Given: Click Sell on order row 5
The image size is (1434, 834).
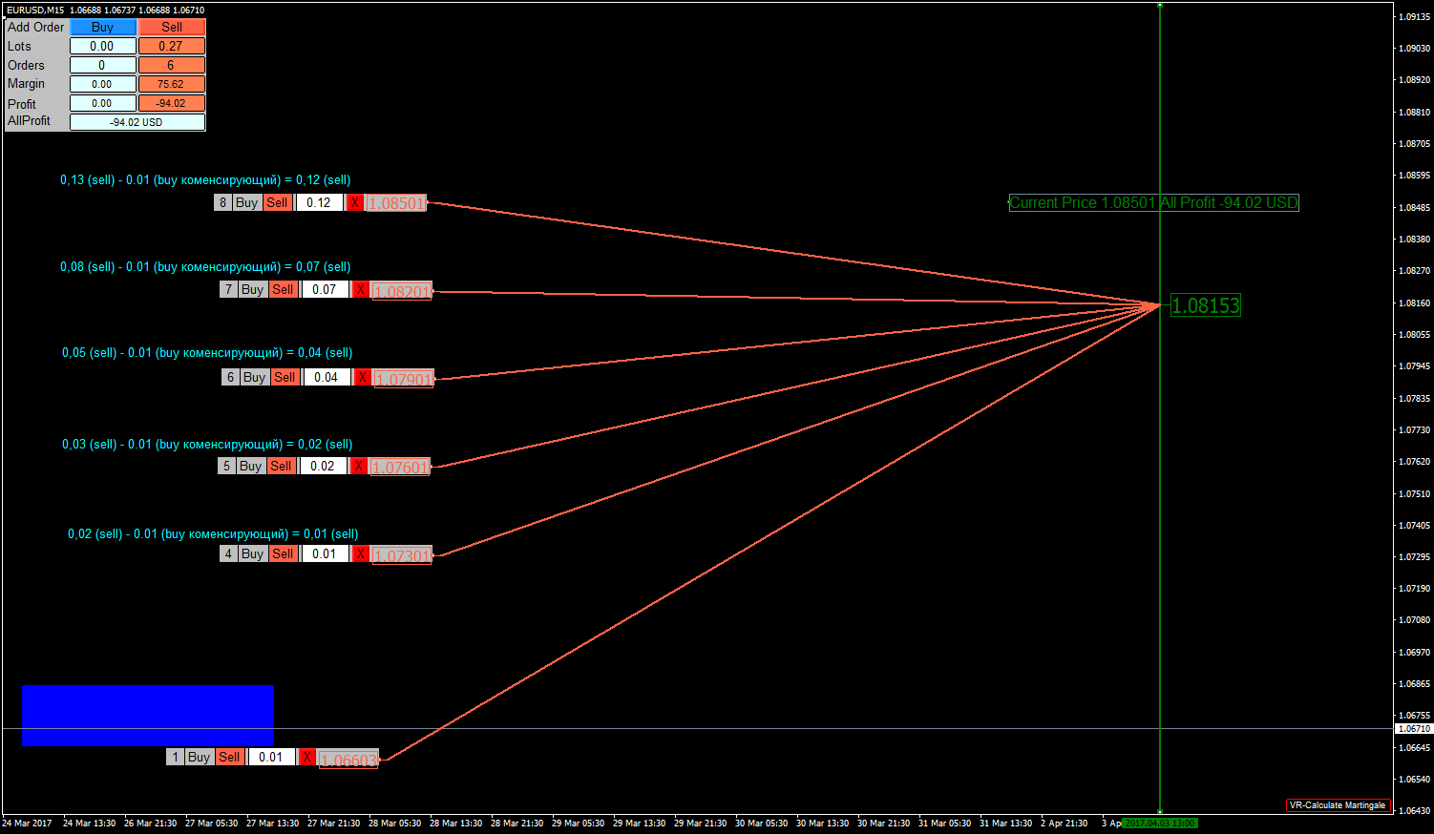Looking at the screenshot, I should (x=281, y=466).
